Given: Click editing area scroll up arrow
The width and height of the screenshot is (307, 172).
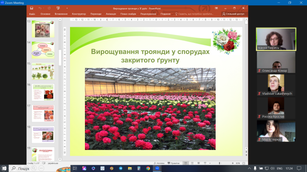Looking at the screenshot, I should (x=246, y=20).
